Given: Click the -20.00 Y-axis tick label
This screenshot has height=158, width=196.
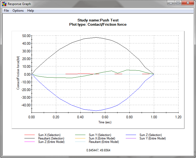Looking at the screenshot, I should [x=26, y=90].
